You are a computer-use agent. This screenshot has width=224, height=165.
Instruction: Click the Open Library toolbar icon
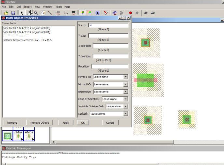click(x=6, y=12)
